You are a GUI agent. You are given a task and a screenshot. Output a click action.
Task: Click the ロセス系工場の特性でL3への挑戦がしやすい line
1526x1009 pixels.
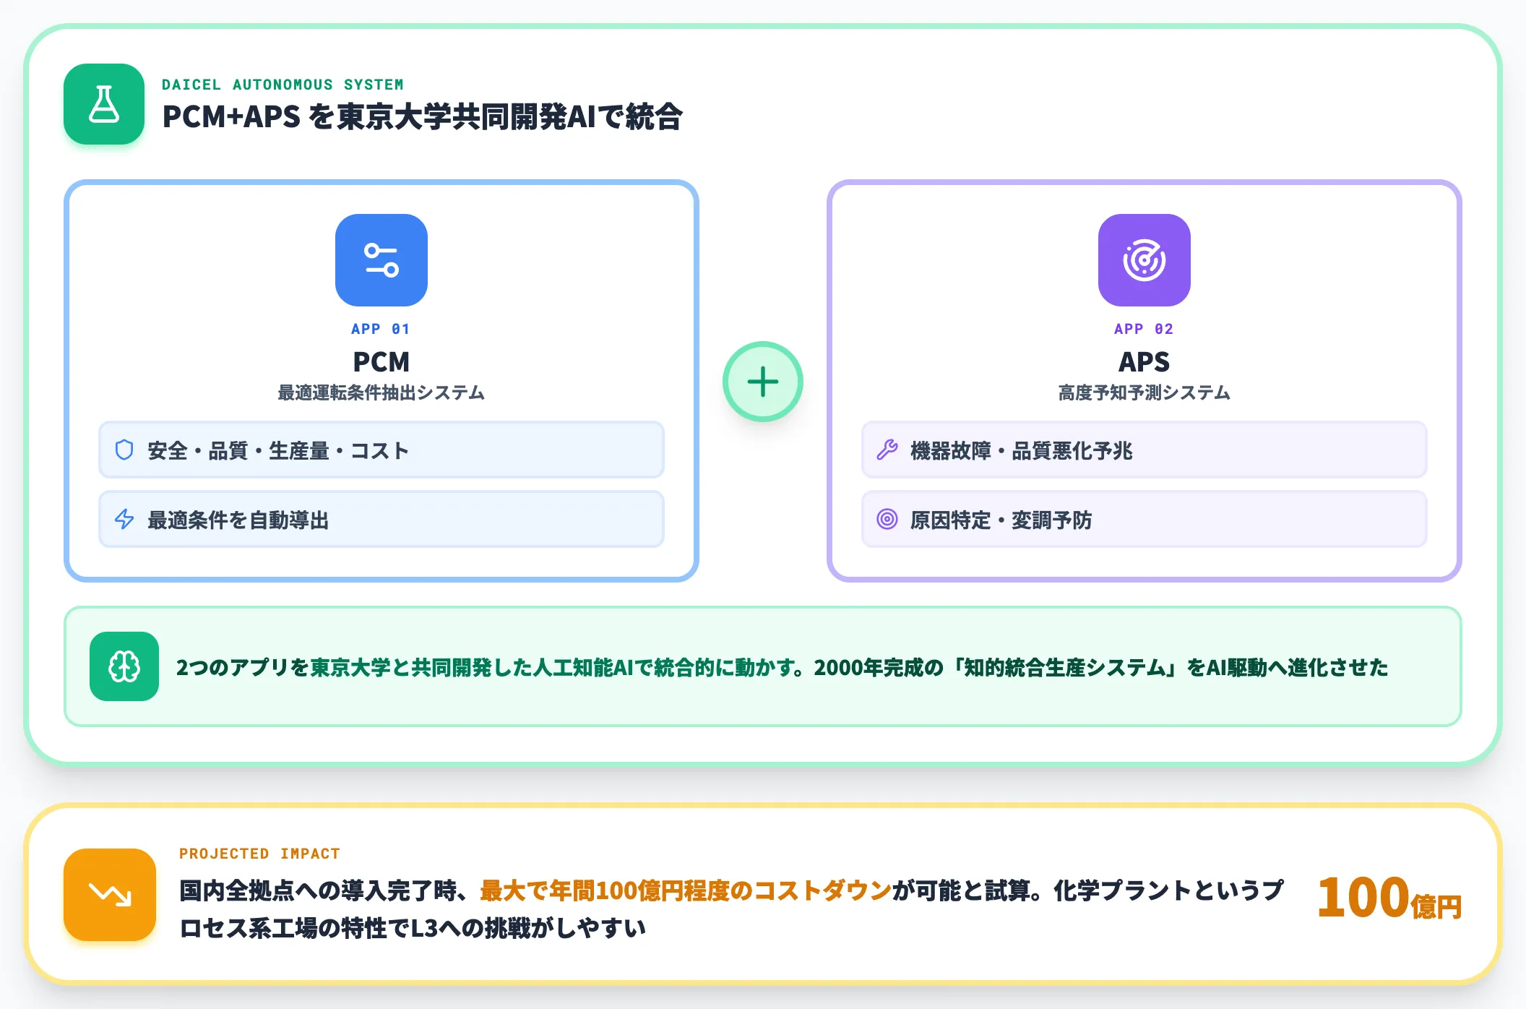[x=413, y=927]
